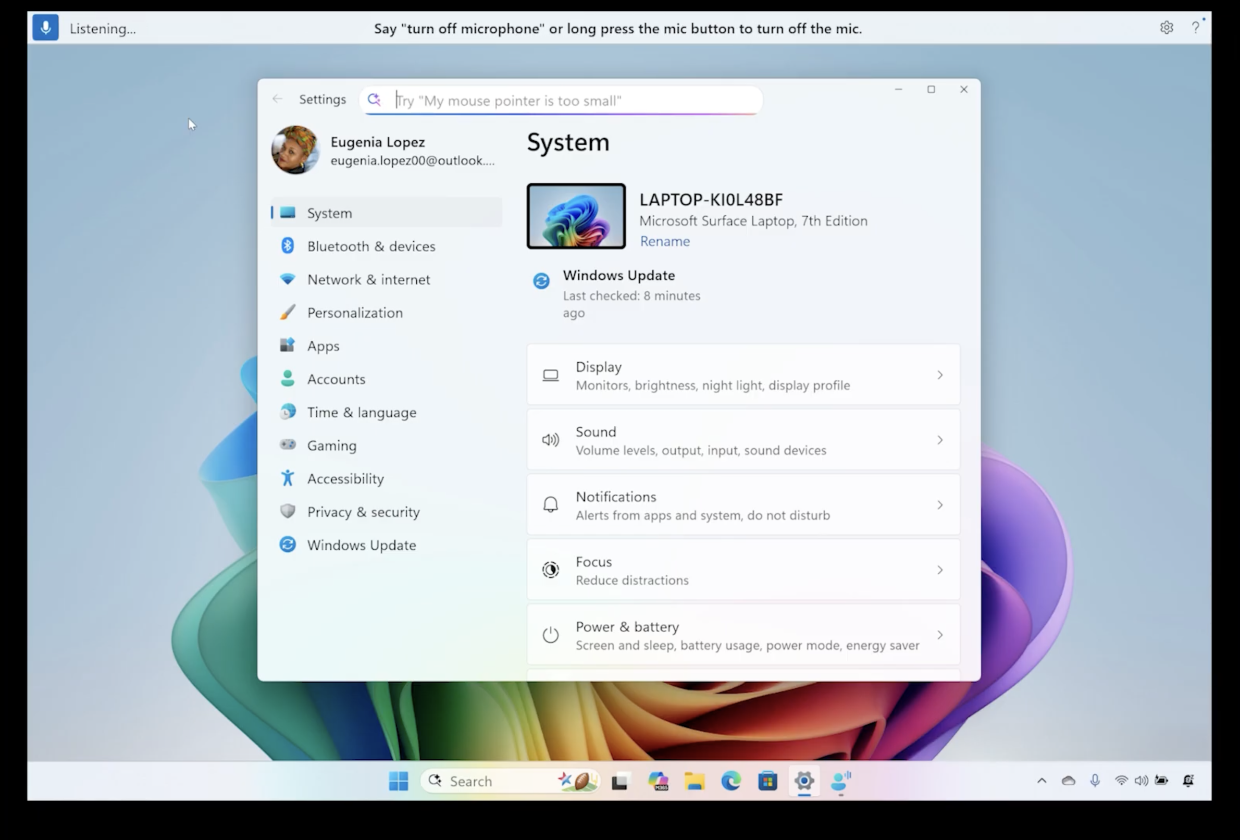Click the microphone tray icon
This screenshot has width=1240, height=840.
pyautogui.click(x=1095, y=781)
